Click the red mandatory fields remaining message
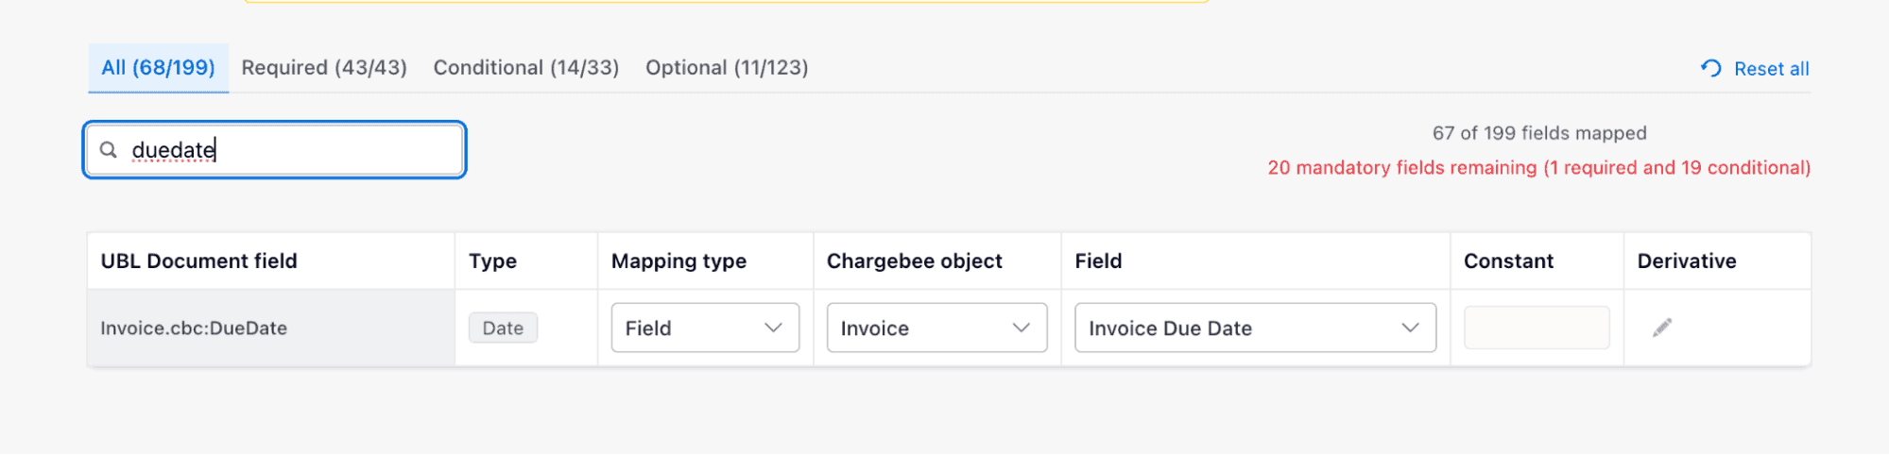1889x455 pixels. pyautogui.click(x=1538, y=168)
